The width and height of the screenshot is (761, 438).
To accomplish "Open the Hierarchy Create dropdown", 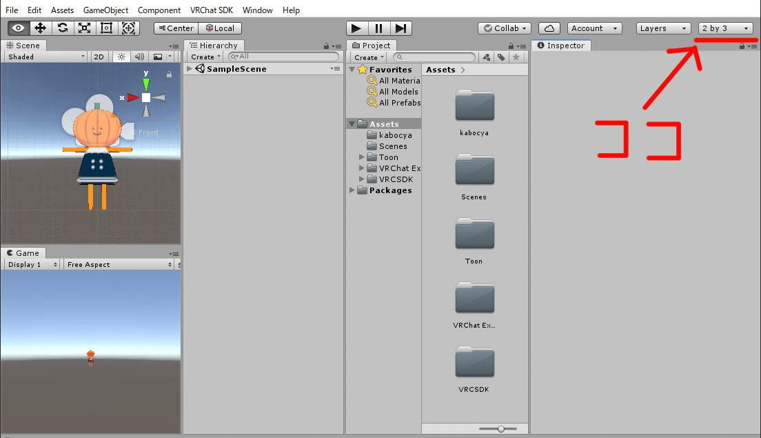I will coord(205,57).
